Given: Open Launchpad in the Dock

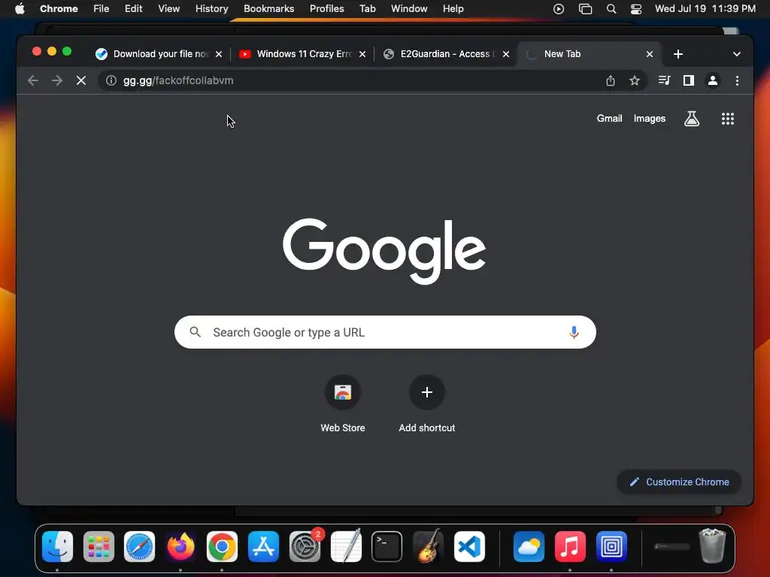Looking at the screenshot, I should click(99, 547).
